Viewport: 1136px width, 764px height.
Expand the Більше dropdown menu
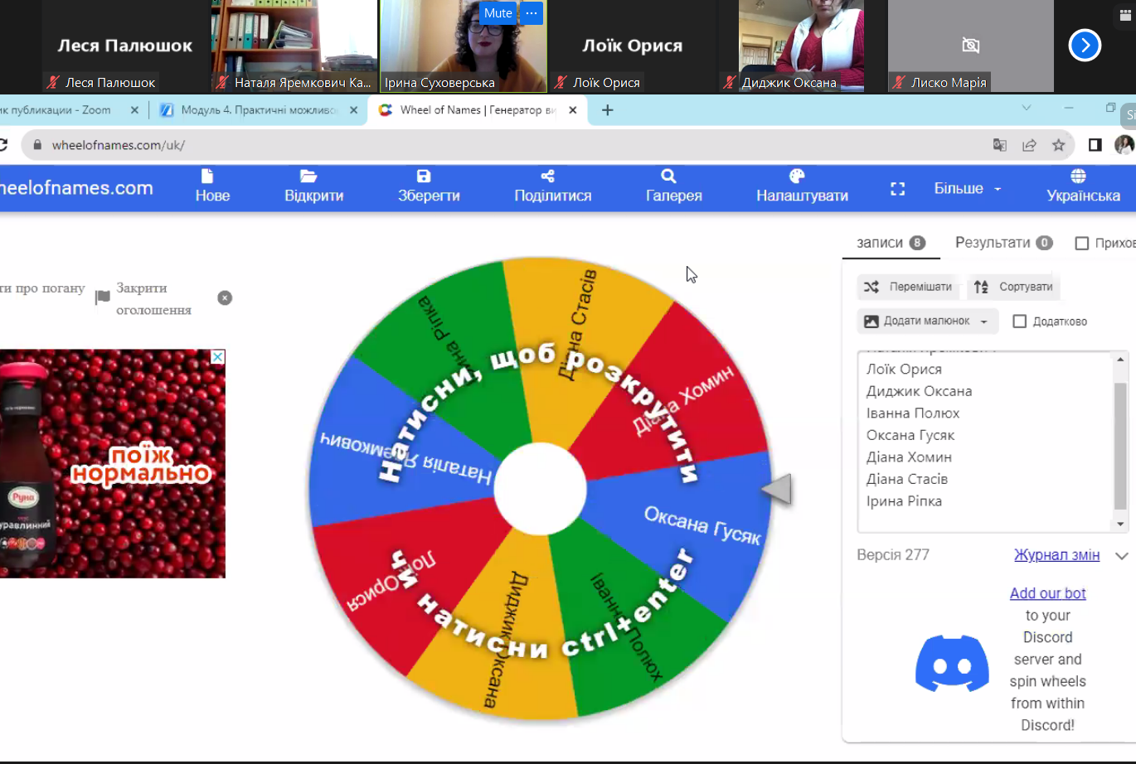click(x=968, y=189)
